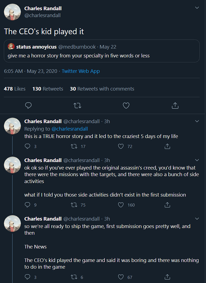
Task: Like the main tweet with the heart icon
Action: pos(126,105)
